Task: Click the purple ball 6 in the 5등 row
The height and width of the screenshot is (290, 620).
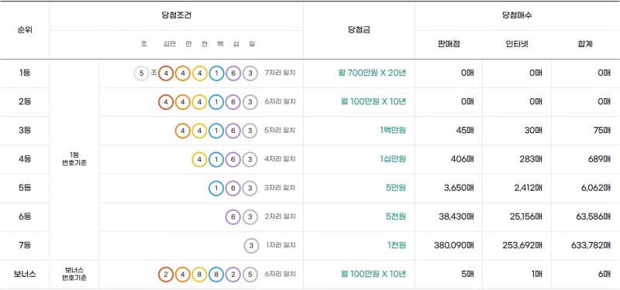Action: coord(233,188)
